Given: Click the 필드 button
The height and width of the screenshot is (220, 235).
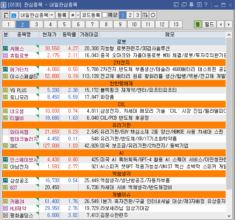Looking at the screenshot, I should (209, 24).
